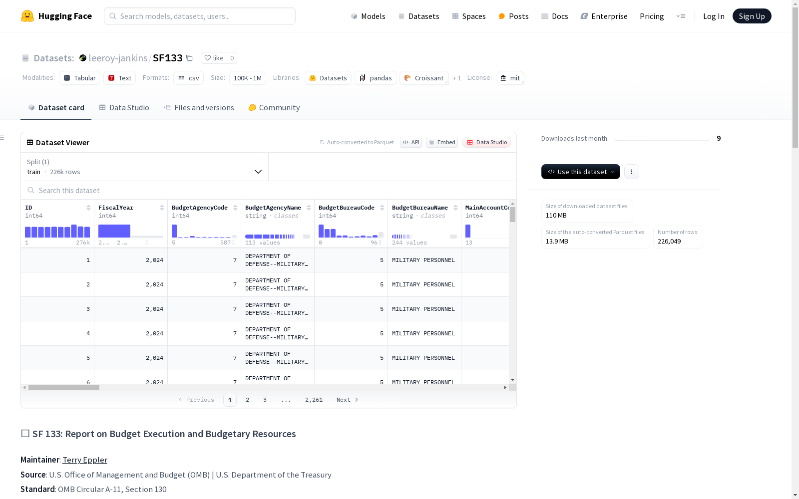Open the Files and versions tab

(x=199, y=108)
